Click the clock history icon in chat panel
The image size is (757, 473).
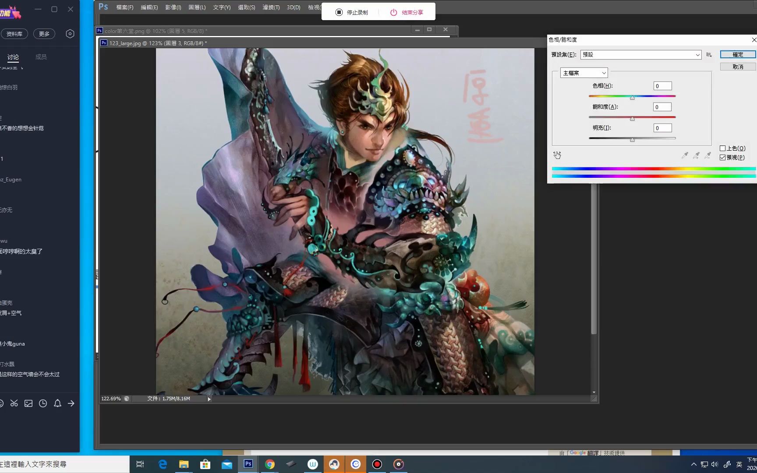43,403
